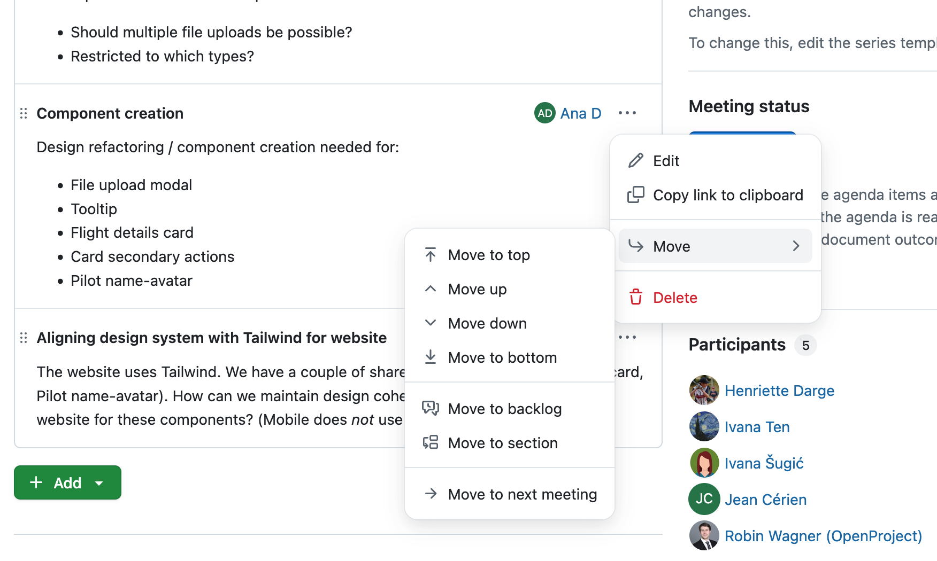
Task: Click Jean Cérien's avatar thumbnail
Action: [x=704, y=498]
